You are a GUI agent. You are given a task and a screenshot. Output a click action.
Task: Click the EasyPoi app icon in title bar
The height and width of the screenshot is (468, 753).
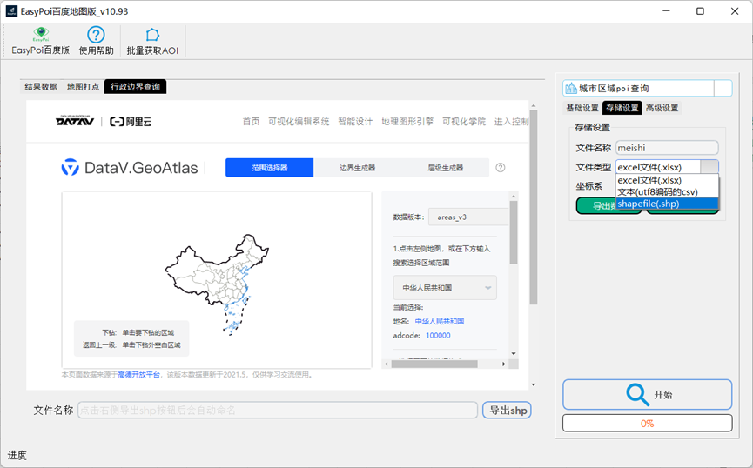point(11,11)
